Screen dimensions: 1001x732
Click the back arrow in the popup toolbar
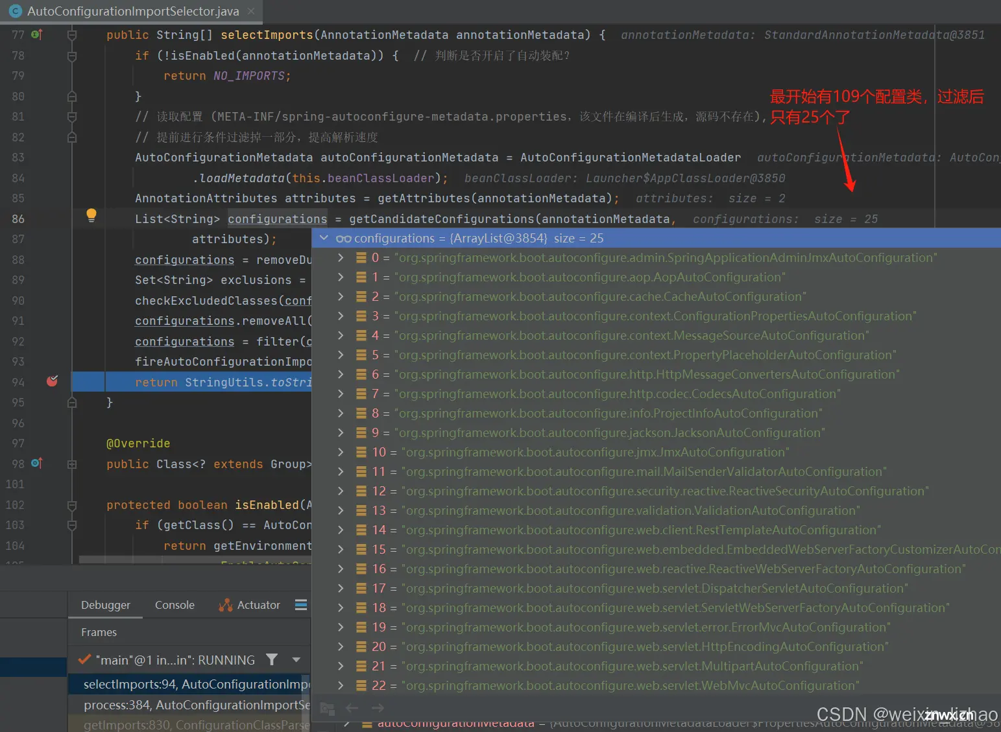click(x=352, y=708)
